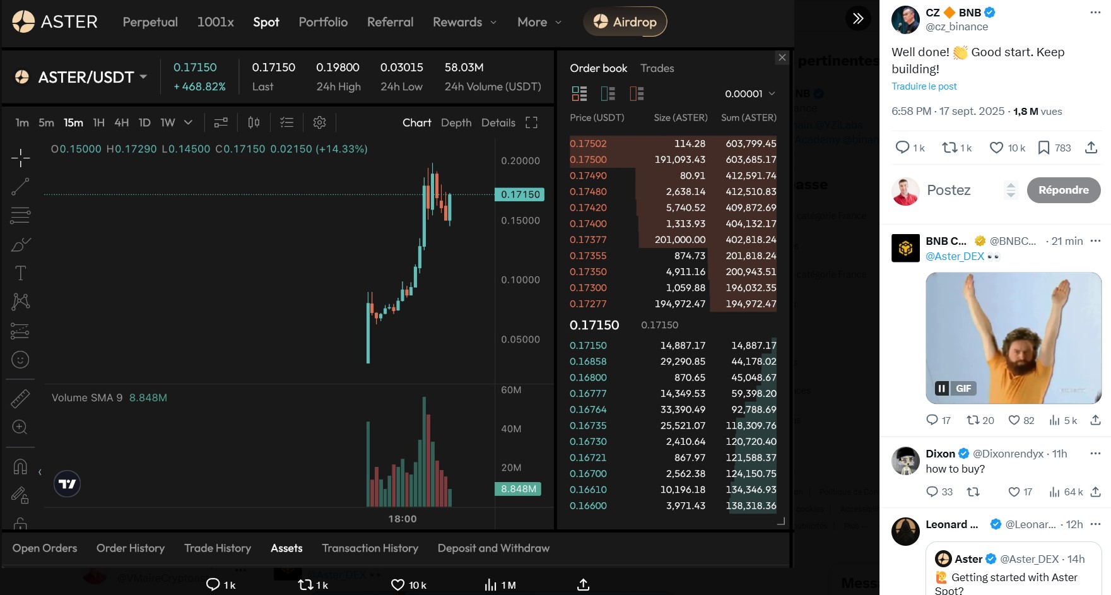Click the Airdrop button
Viewport: 1111px width, 595px height.
[625, 22]
